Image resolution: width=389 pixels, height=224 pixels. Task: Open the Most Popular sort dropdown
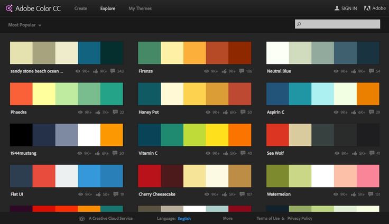pos(24,25)
